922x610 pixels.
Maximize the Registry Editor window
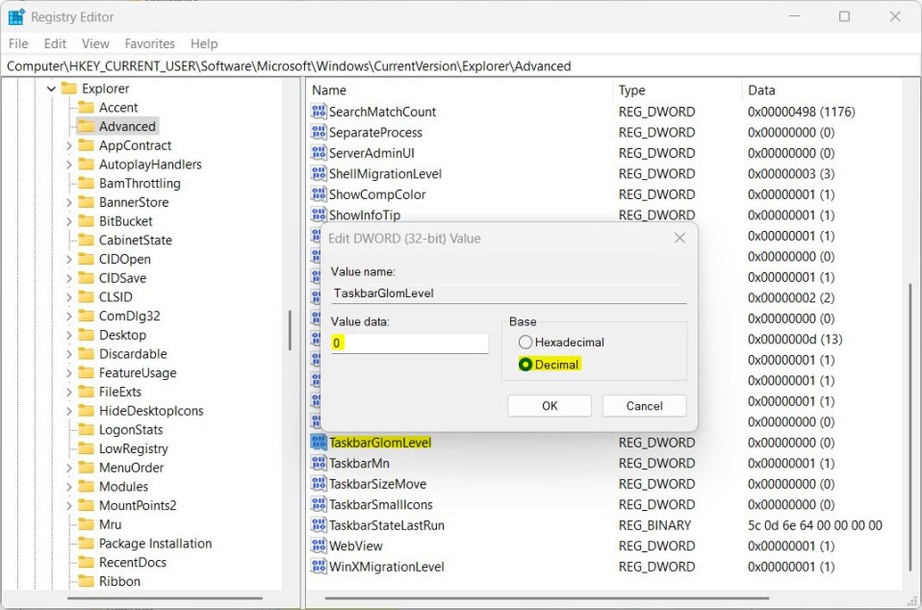[844, 16]
